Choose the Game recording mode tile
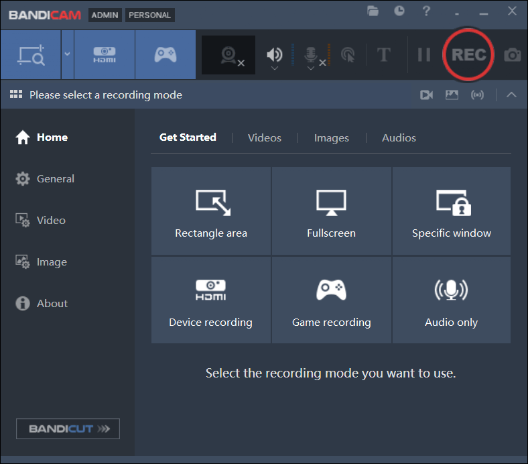The width and height of the screenshot is (528, 464). pyautogui.click(x=332, y=300)
